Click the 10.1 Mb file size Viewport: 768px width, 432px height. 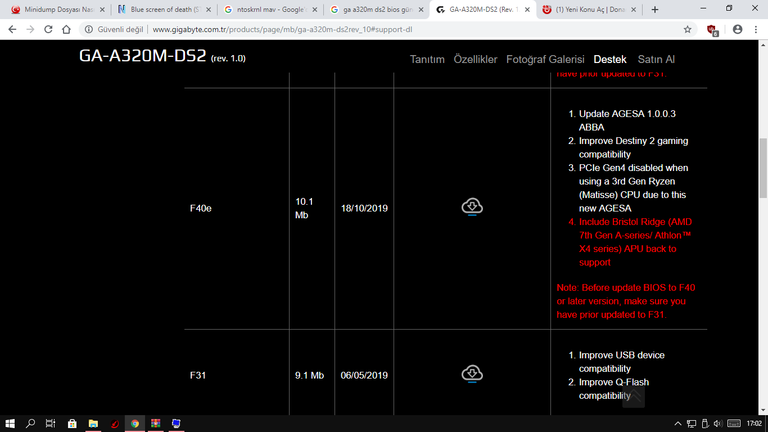304,208
